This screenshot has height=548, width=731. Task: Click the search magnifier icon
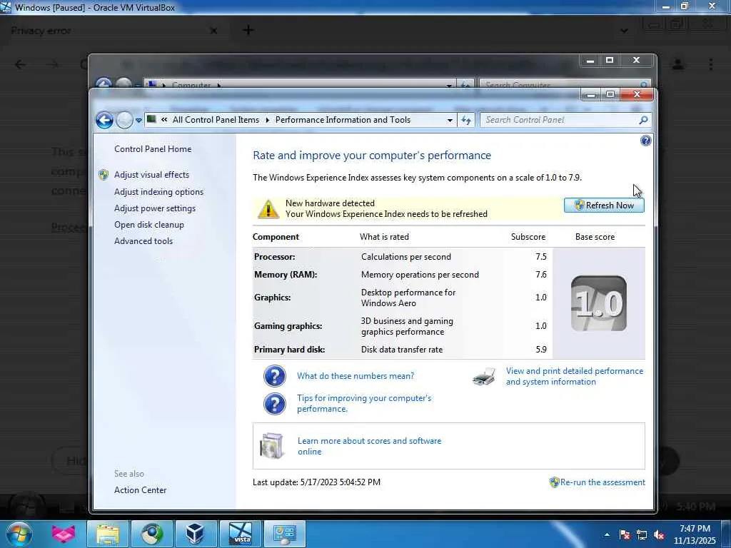[643, 120]
